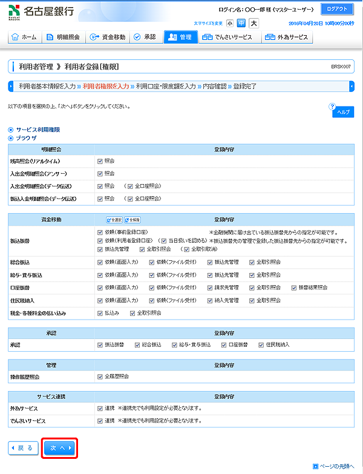Screen dimensions: 363x474
Task: Toggle 連携 for でんさいサービス
Action: [x=100, y=421]
